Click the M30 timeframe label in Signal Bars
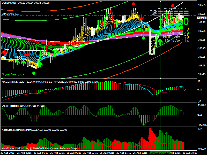This screenshot has height=155, width=207. click(x=176, y=9)
